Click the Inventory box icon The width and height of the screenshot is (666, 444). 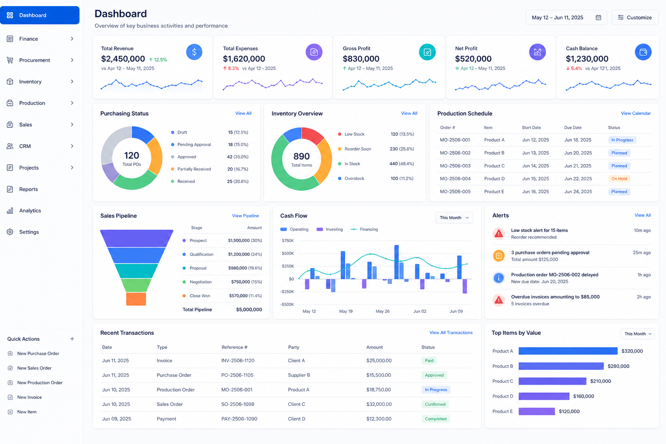[10, 82]
